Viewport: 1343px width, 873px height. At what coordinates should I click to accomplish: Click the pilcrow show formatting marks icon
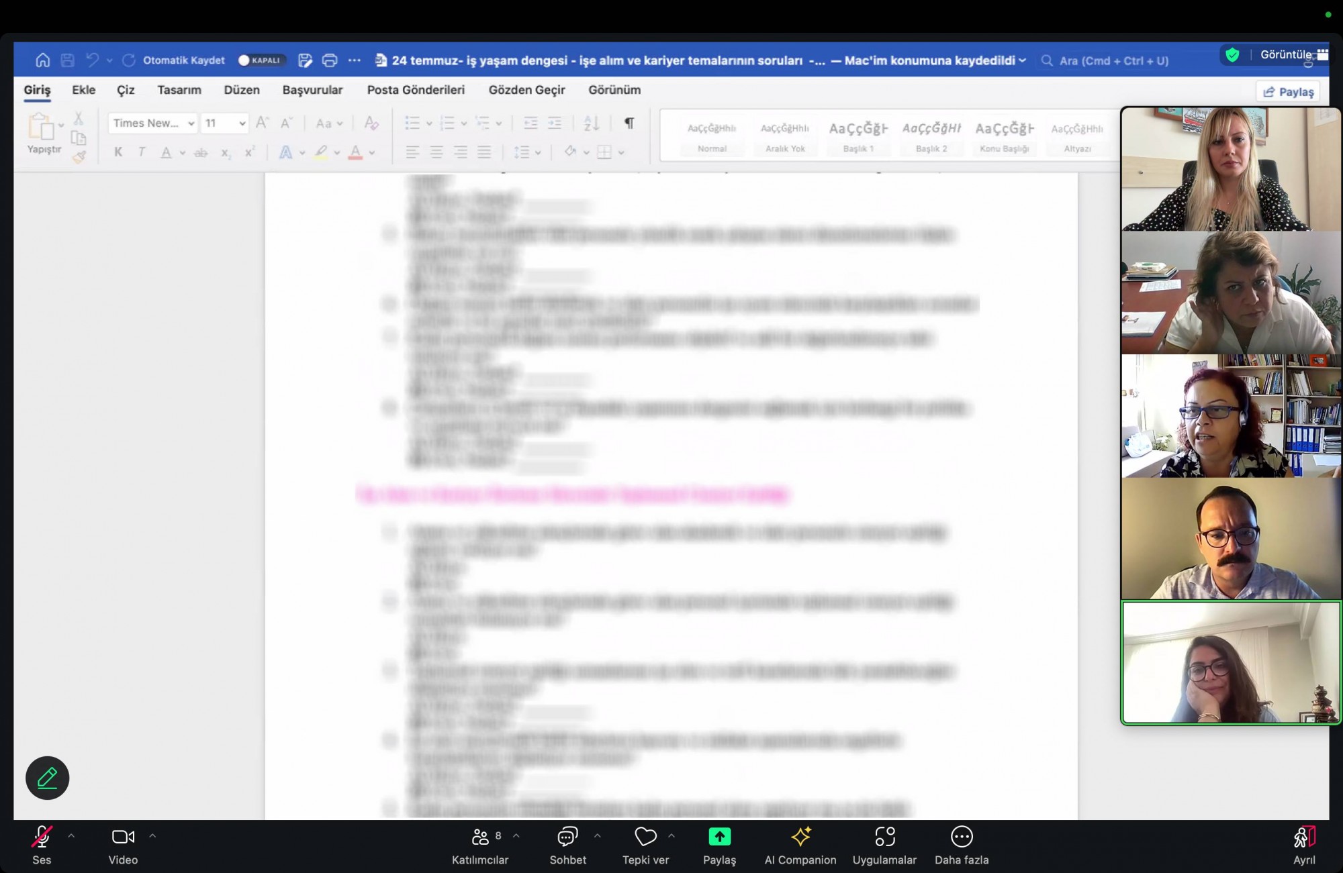point(629,123)
